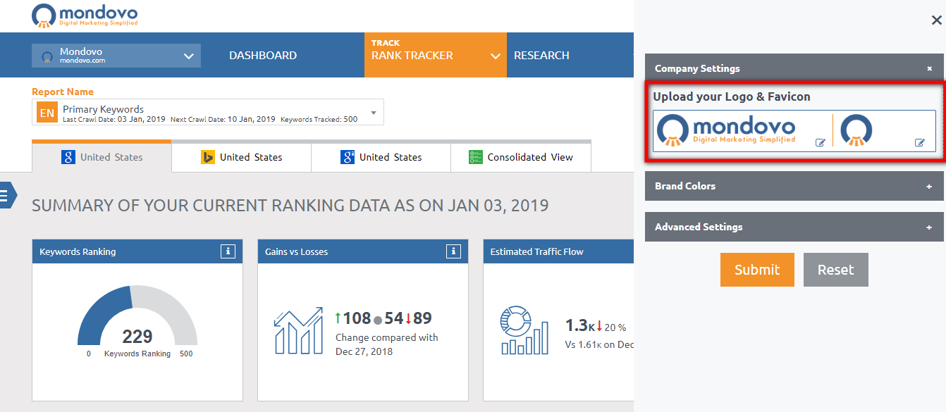
Task: Select the first Google United States tab
Action: 102,157
